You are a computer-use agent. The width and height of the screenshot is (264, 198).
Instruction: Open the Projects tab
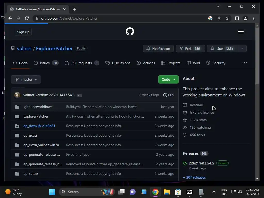(171, 63)
